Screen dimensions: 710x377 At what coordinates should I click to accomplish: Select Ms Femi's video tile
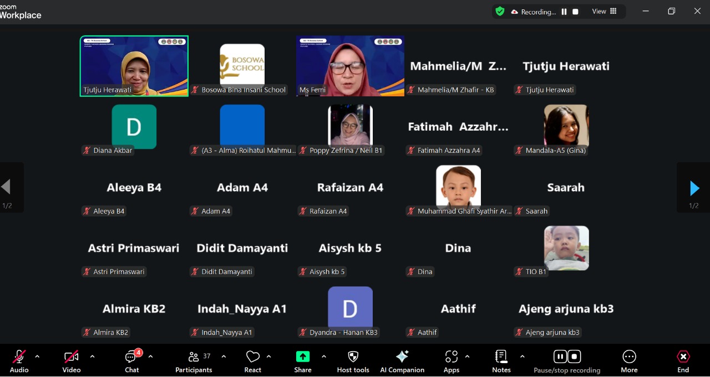350,66
